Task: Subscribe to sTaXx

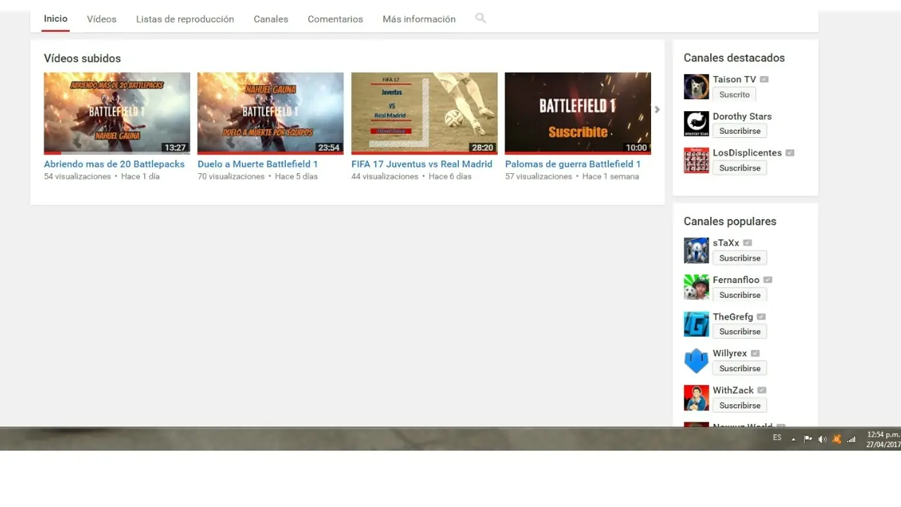Action: click(740, 258)
